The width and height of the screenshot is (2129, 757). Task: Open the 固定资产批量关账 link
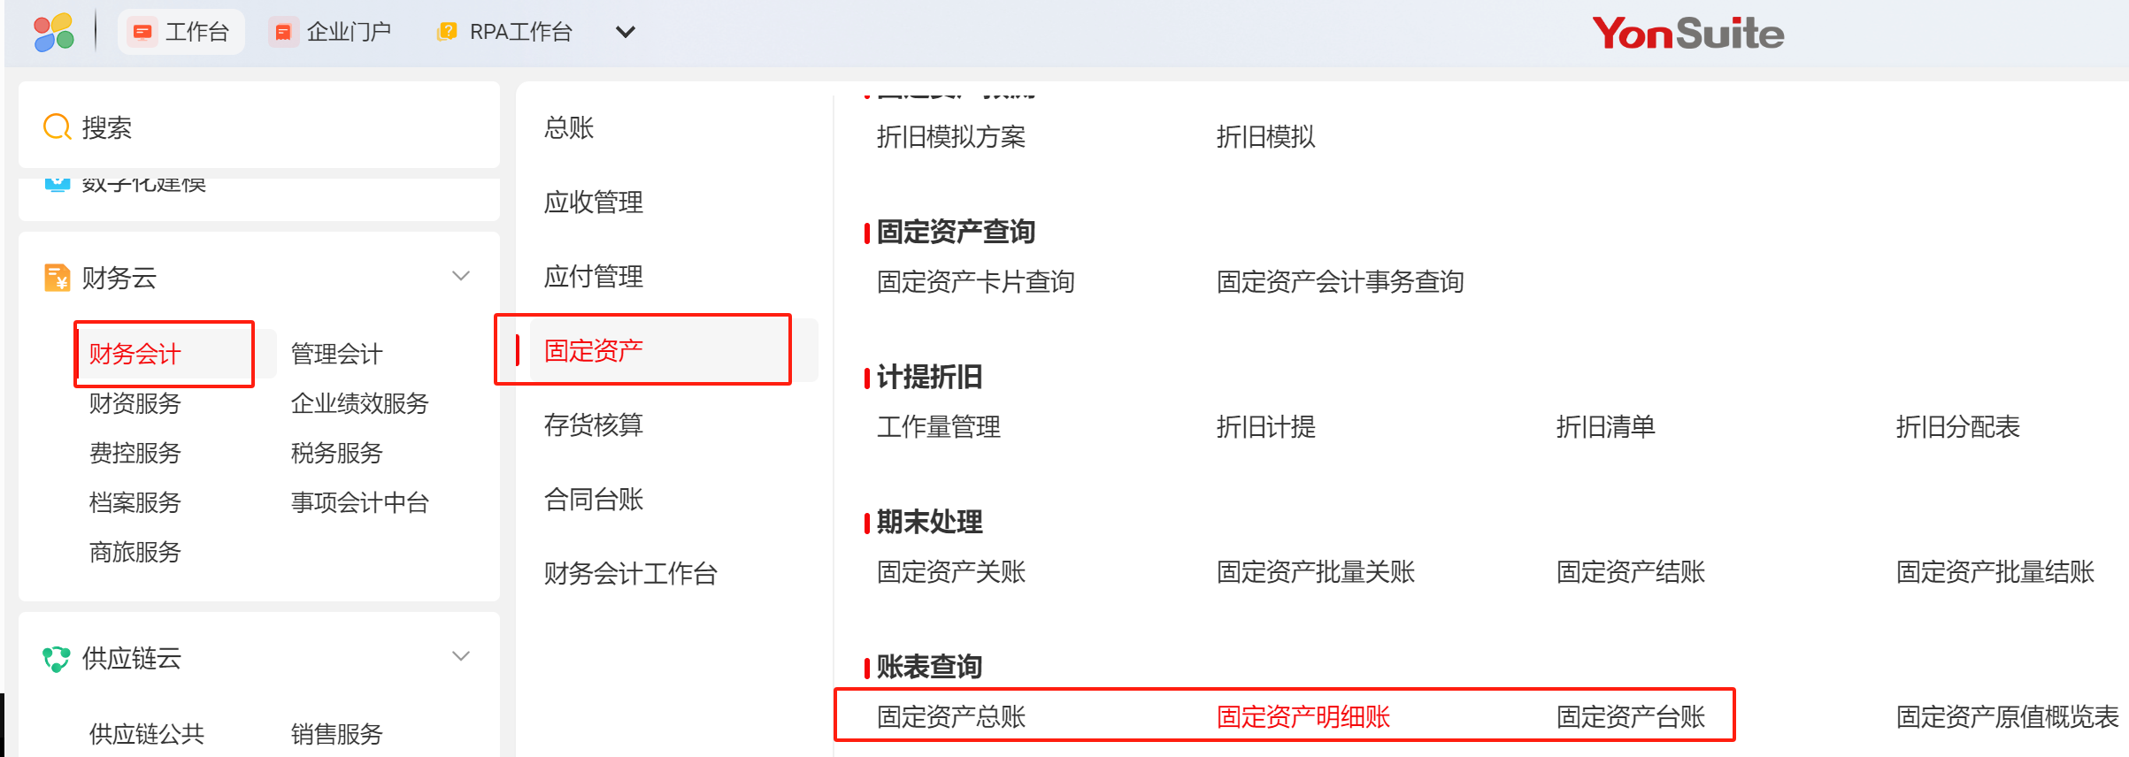[1316, 571]
